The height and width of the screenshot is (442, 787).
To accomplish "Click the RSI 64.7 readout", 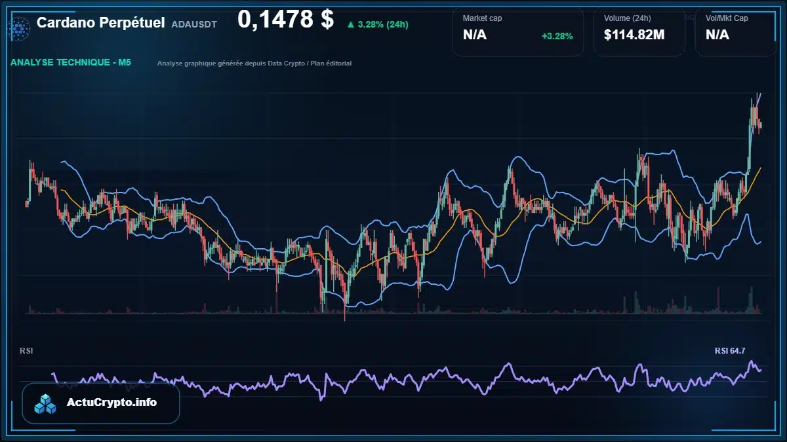I will point(730,351).
